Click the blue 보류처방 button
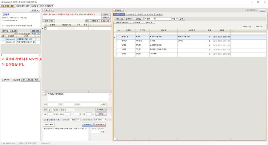Screen dimensions: 268x145 tap(35, 31)
